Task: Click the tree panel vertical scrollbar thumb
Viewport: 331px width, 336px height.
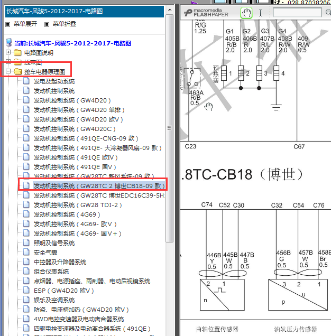Action: point(170,128)
